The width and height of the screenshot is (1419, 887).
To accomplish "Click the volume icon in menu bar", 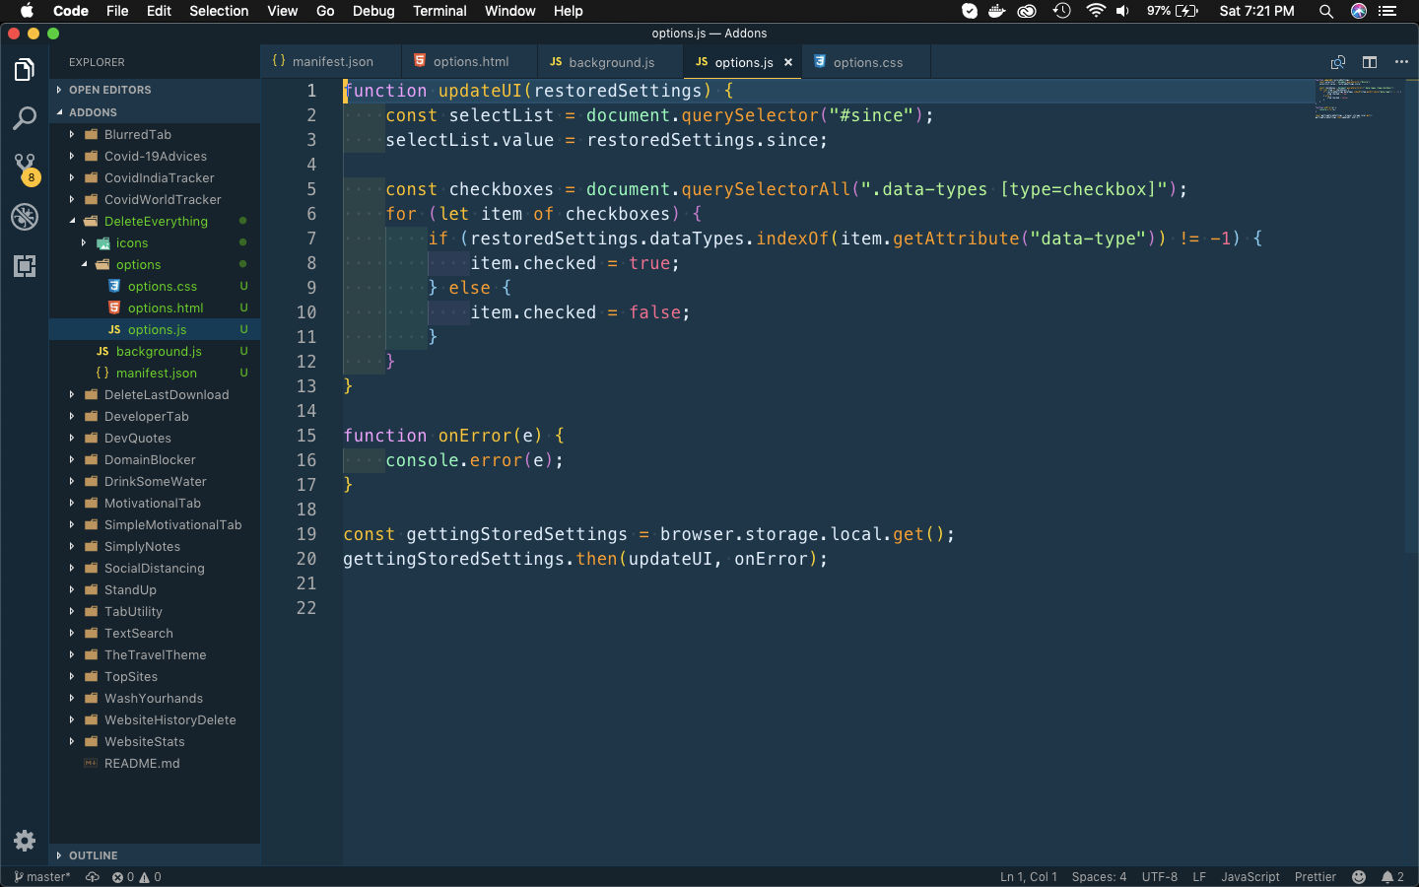I will 1123,11.
